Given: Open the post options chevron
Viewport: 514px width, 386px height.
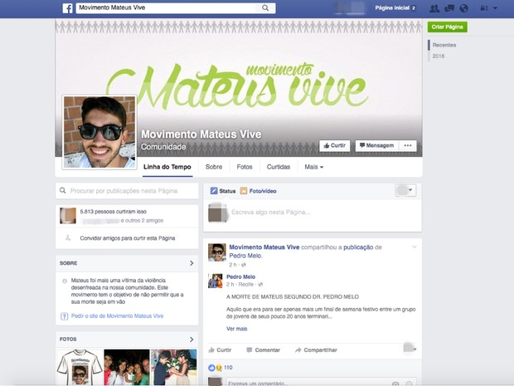Looking at the screenshot, I should click(414, 247).
